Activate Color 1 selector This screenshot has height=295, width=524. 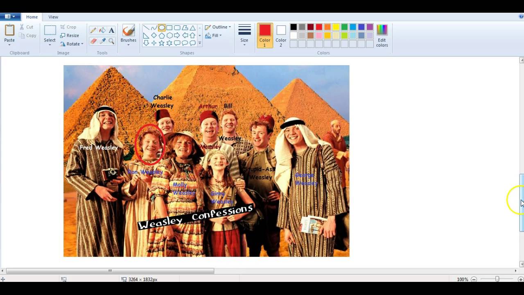(x=265, y=35)
